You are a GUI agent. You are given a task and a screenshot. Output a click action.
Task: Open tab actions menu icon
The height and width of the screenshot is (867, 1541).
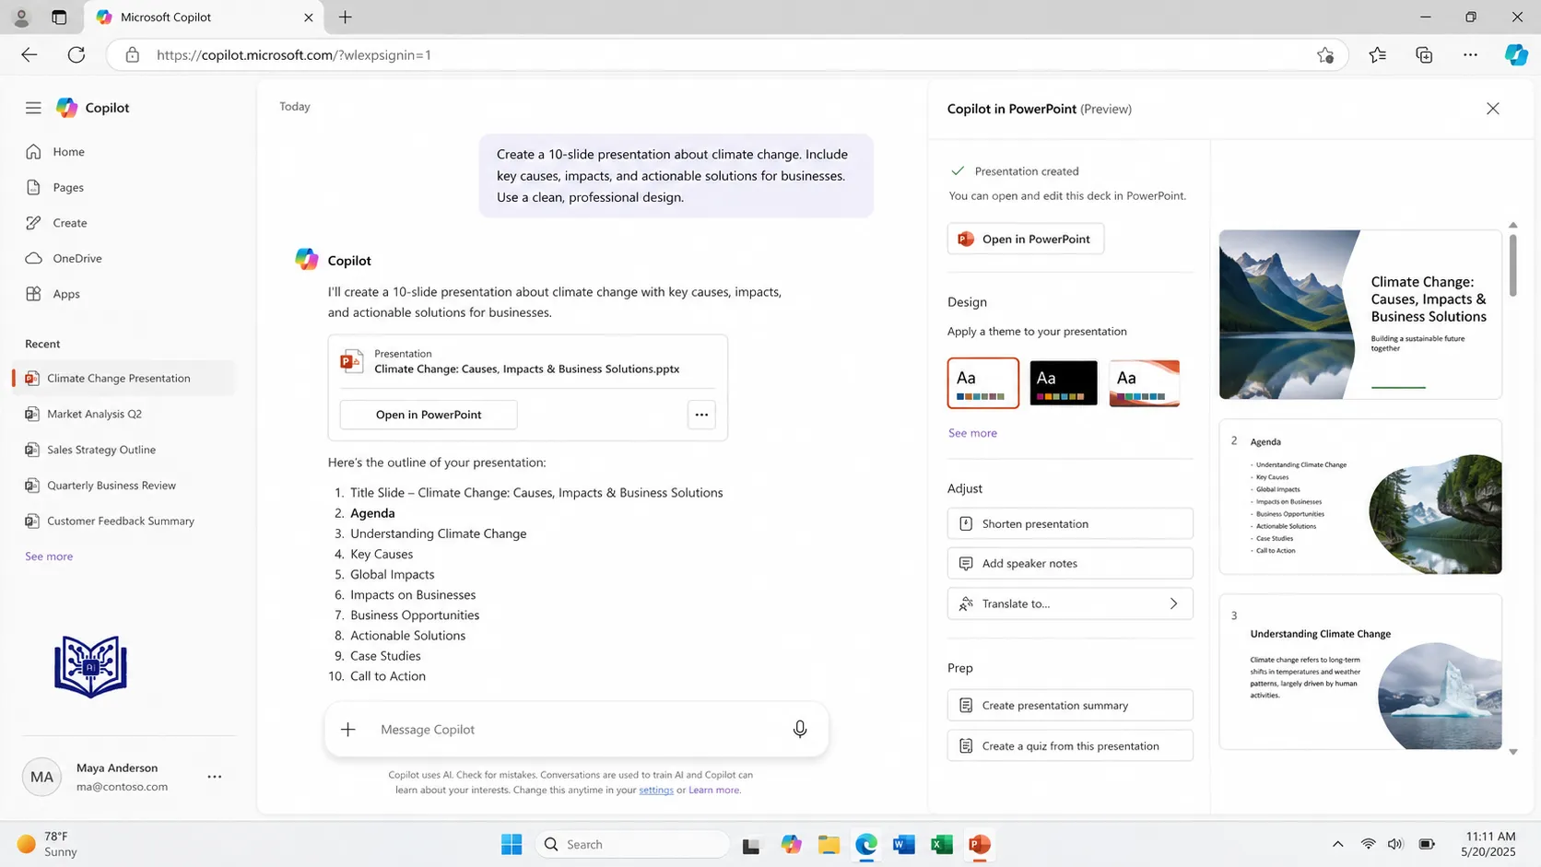[x=59, y=17]
